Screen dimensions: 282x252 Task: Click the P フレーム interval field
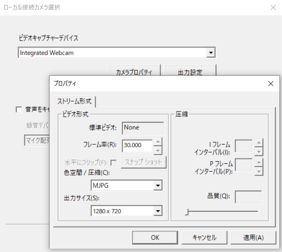[243, 165]
